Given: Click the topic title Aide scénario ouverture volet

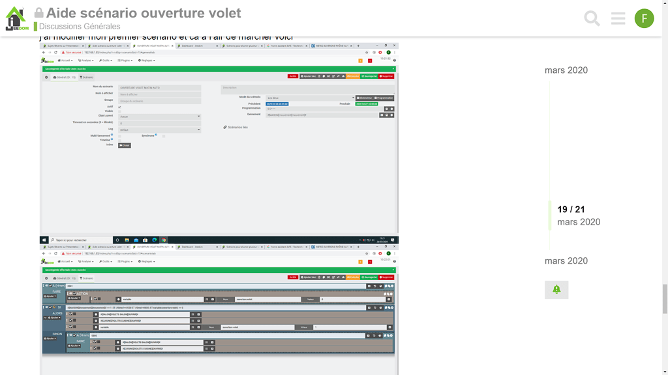Looking at the screenshot, I should (x=143, y=12).
